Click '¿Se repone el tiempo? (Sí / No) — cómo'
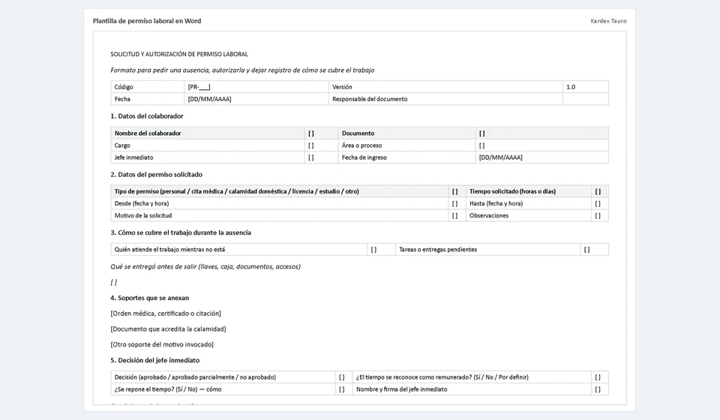This screenshot has width=720, height=420. coord(223,389)
